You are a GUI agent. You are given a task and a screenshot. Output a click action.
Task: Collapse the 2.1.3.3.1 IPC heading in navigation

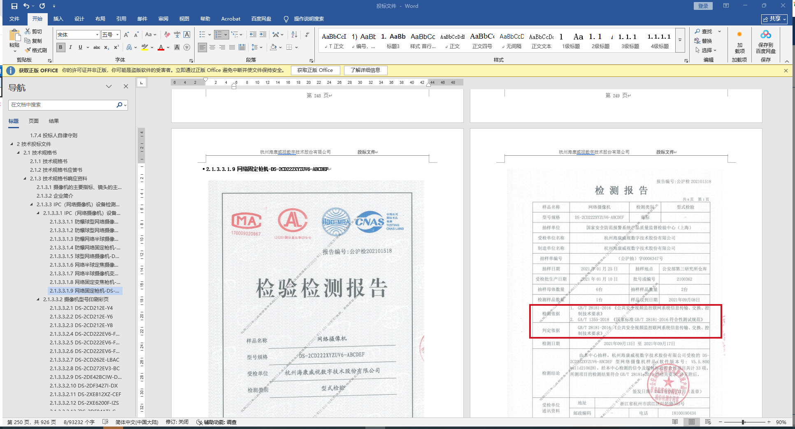click(38, 213)
